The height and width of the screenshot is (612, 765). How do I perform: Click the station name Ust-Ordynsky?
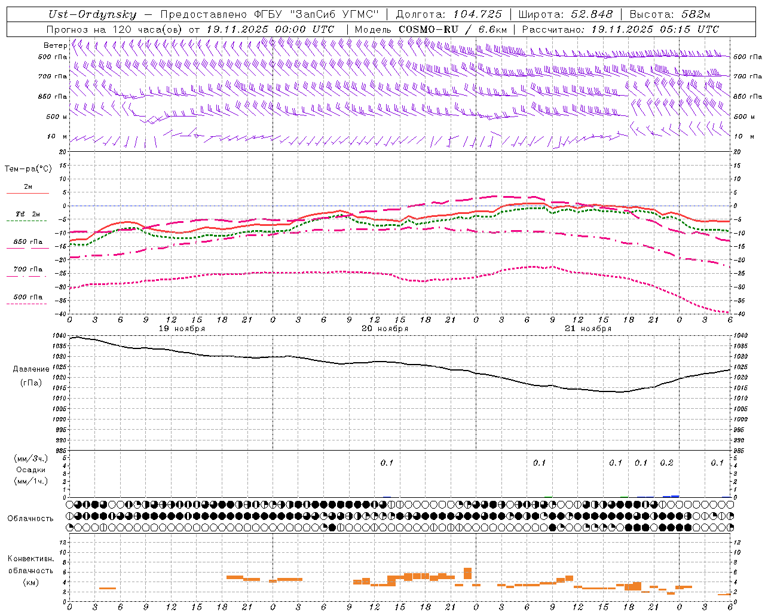pos(92,15)
